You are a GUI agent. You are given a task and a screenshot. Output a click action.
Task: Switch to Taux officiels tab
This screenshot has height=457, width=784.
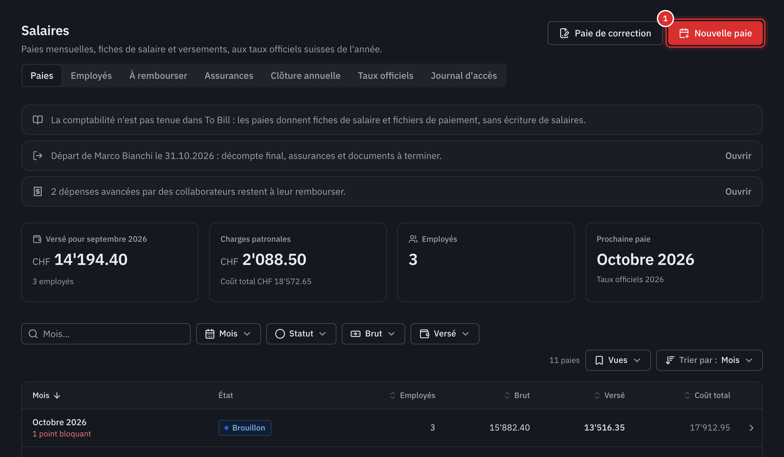coord(386,76)
